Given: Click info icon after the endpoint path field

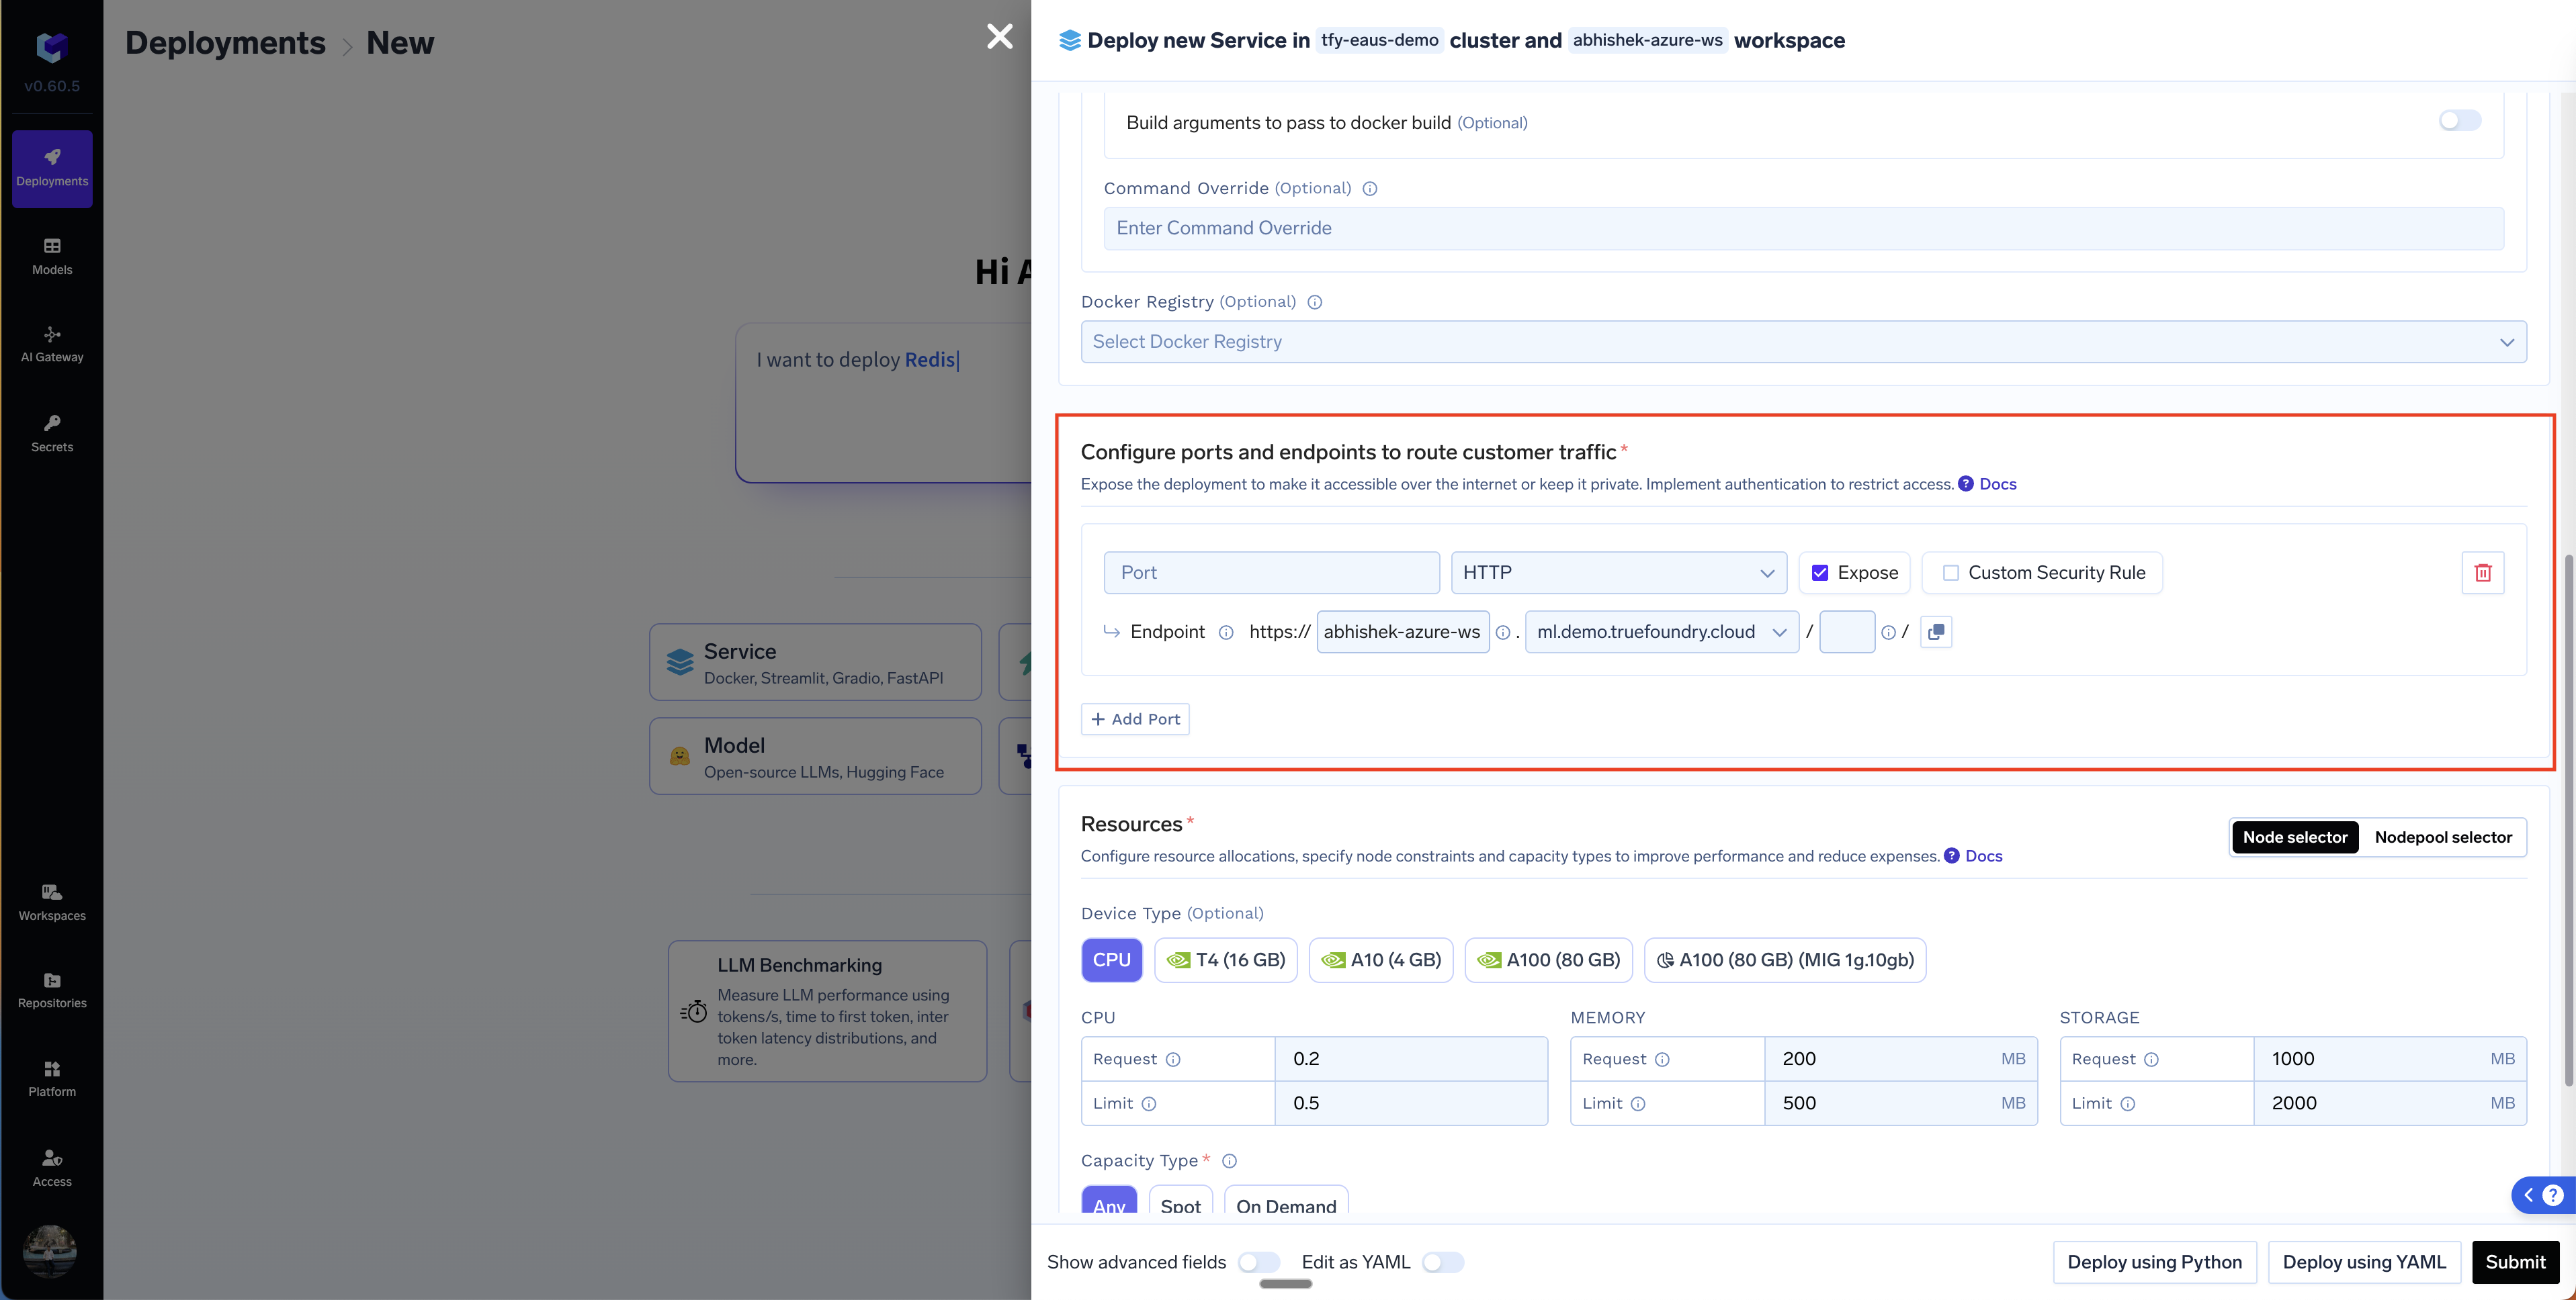Looking at the screenshot, I should coord(1888,633).
